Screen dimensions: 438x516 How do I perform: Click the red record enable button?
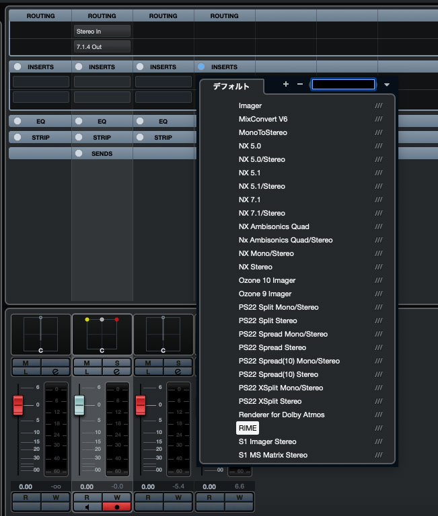[116, 507]
